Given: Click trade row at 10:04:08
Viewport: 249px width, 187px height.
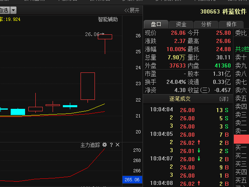Looking at the screenshot, I should pos(189,183).
